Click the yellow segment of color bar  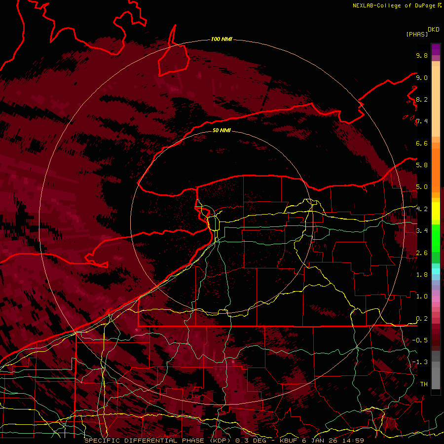pyautogui.click(x=436, y=211)
